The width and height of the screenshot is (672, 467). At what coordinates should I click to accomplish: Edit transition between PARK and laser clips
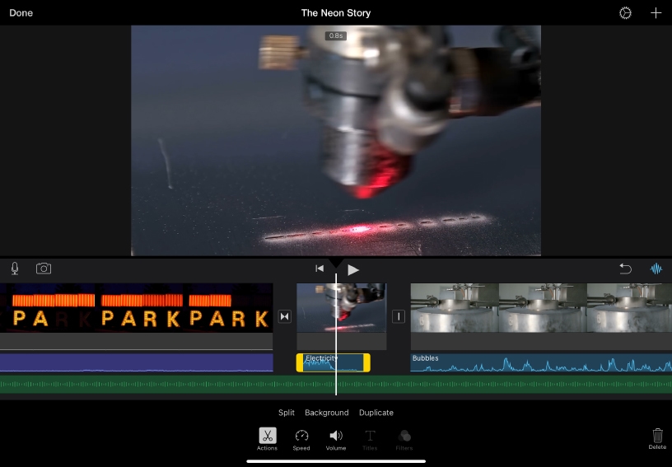[x=285, y=316]
